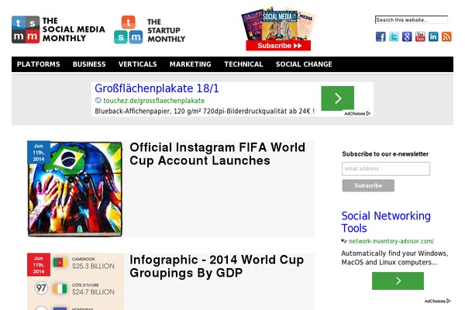Click the Großflächenplakate 18/1 ad headline
This screenshot has width=465, height=310.
[157, 88]
